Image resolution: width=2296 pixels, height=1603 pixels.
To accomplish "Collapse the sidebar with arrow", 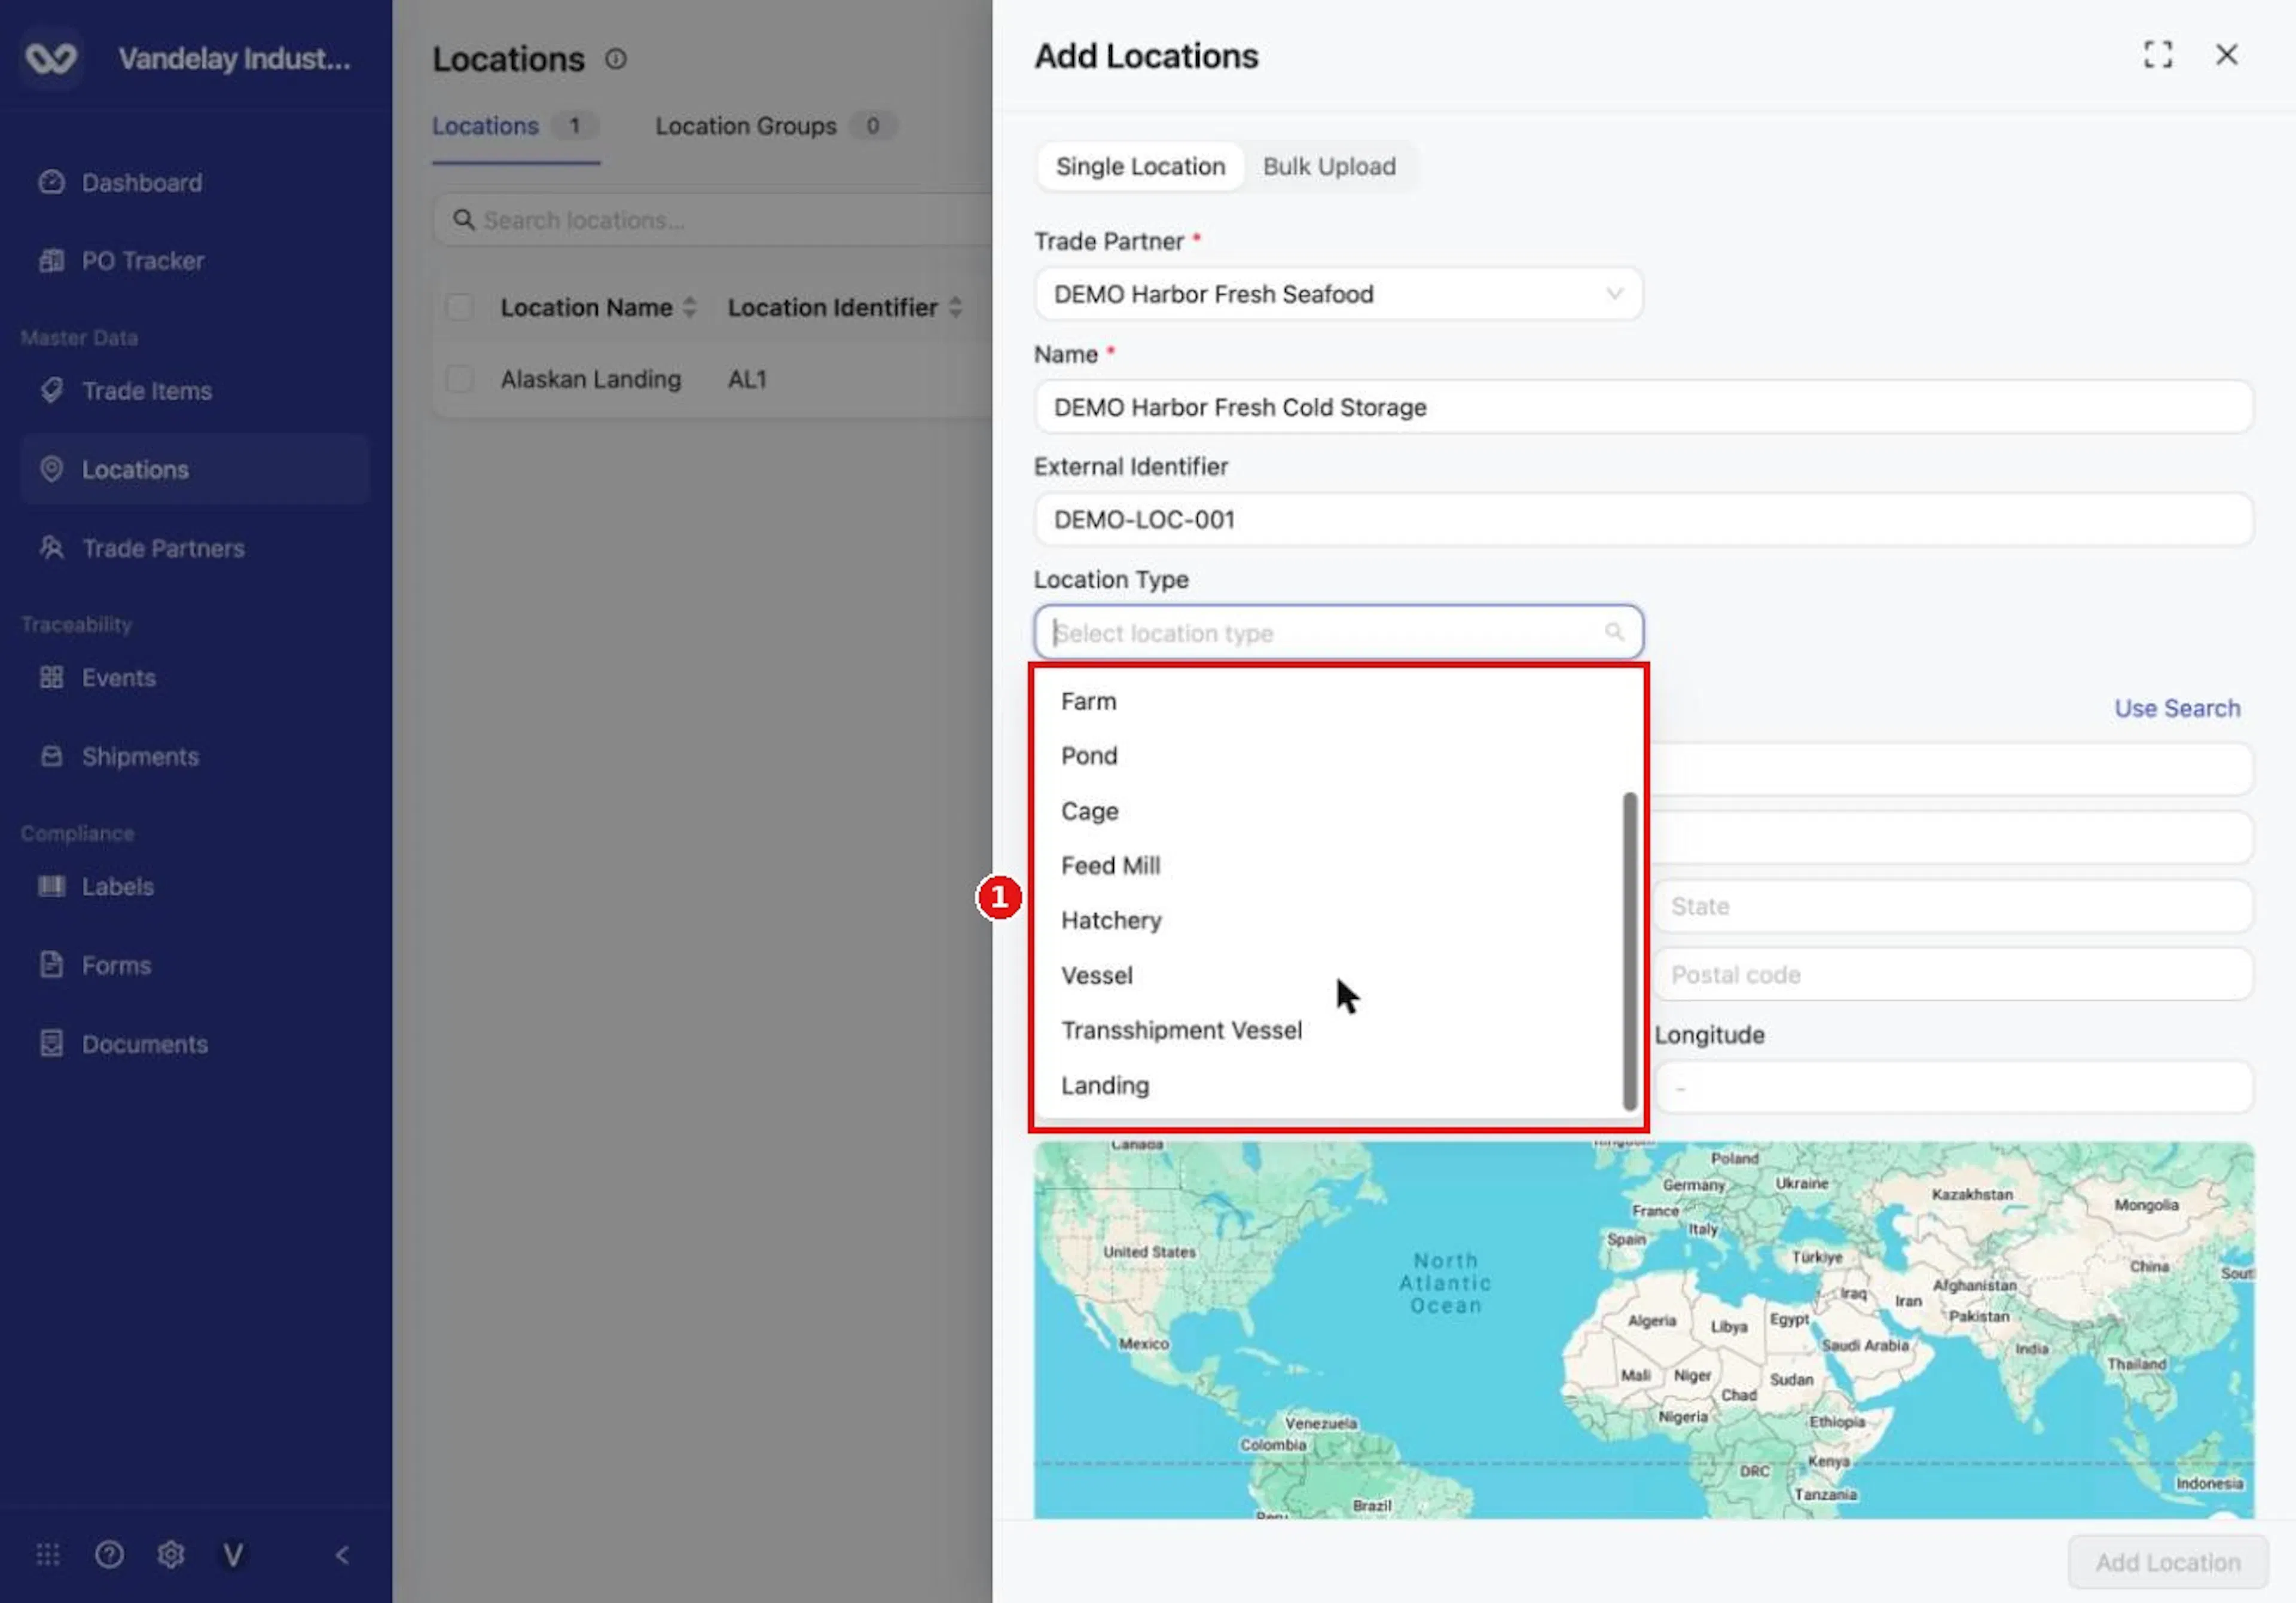I will (342, 1555).
